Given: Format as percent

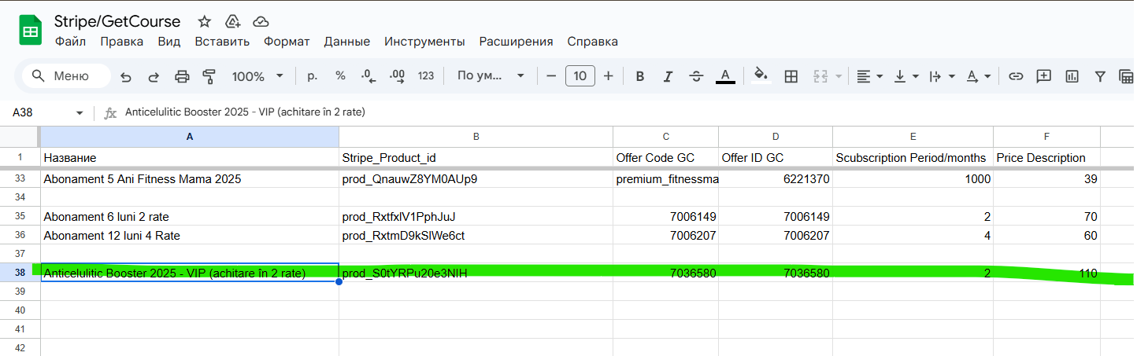Looking at the screenshot, I should point(340,76).
